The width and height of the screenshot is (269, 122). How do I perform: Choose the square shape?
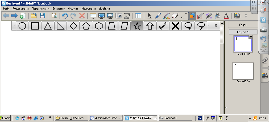click(x=35, y=26)
